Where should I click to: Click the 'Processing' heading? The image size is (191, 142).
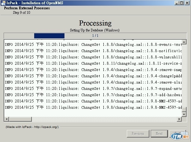pos(95,23)
